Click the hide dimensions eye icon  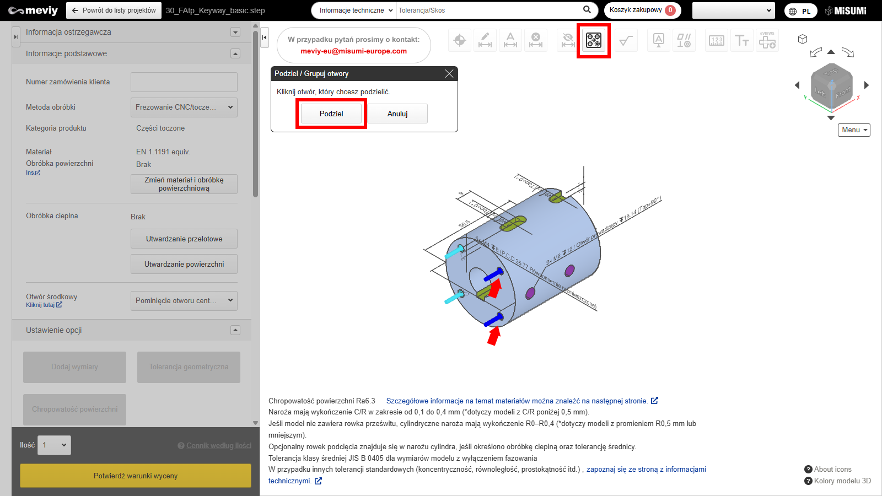(567, 40)
